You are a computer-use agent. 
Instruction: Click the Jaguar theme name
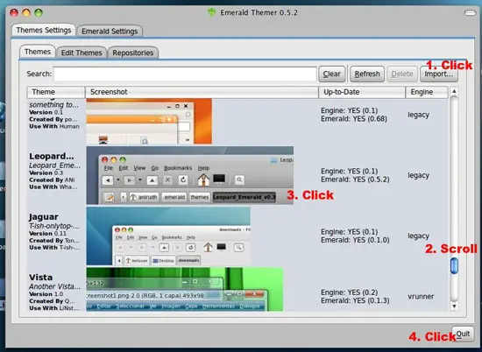click(43, 216)
